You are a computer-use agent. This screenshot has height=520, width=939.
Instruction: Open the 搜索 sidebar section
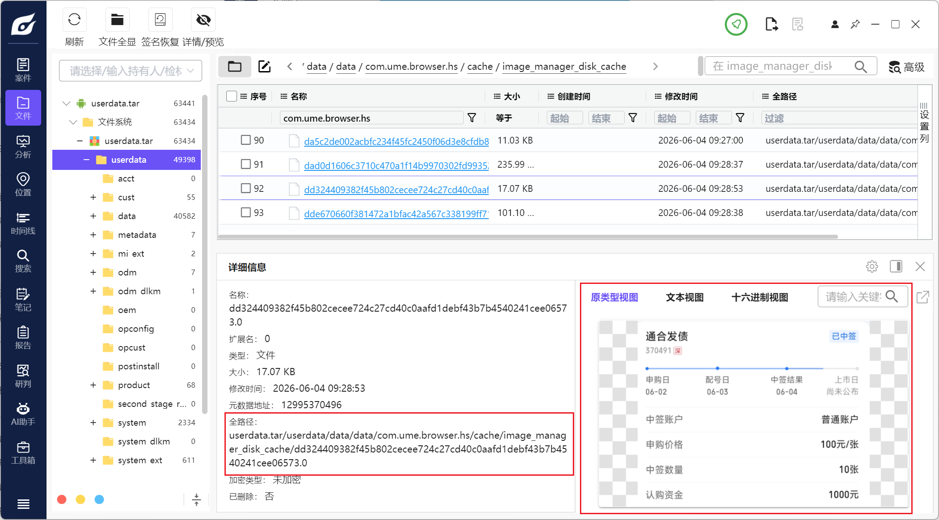(x=23, y=261)
